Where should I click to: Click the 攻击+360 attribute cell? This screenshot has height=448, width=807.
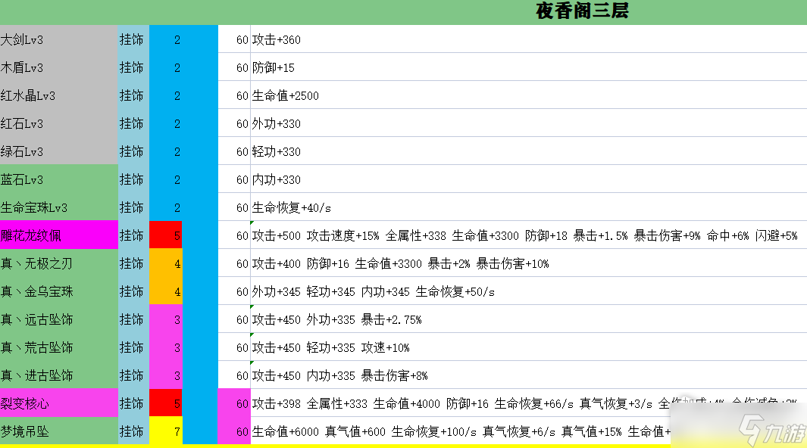tap(529, 39)
